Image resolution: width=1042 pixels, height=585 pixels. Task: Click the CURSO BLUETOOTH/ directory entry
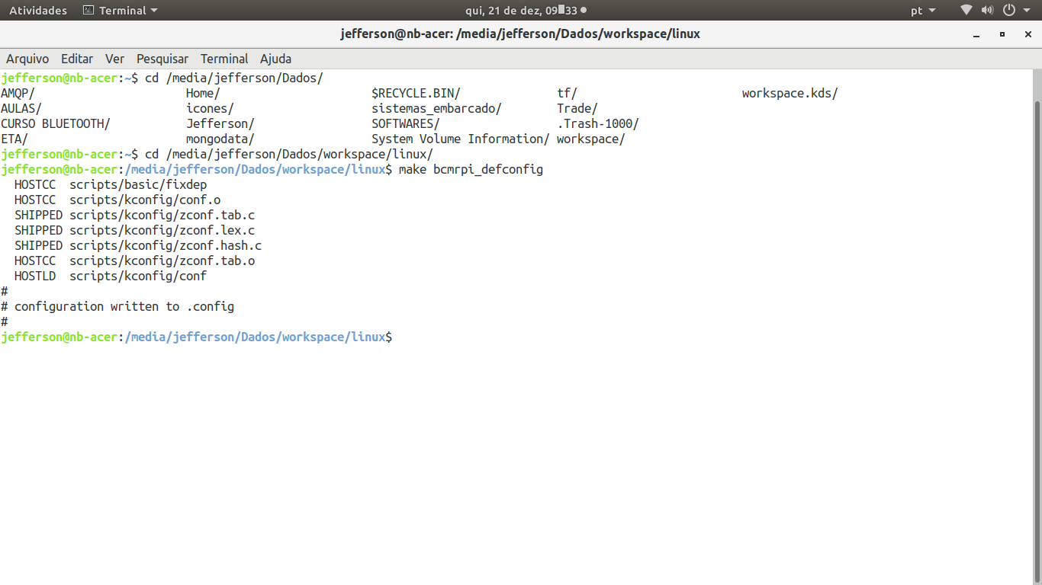(x=56, y=123)
